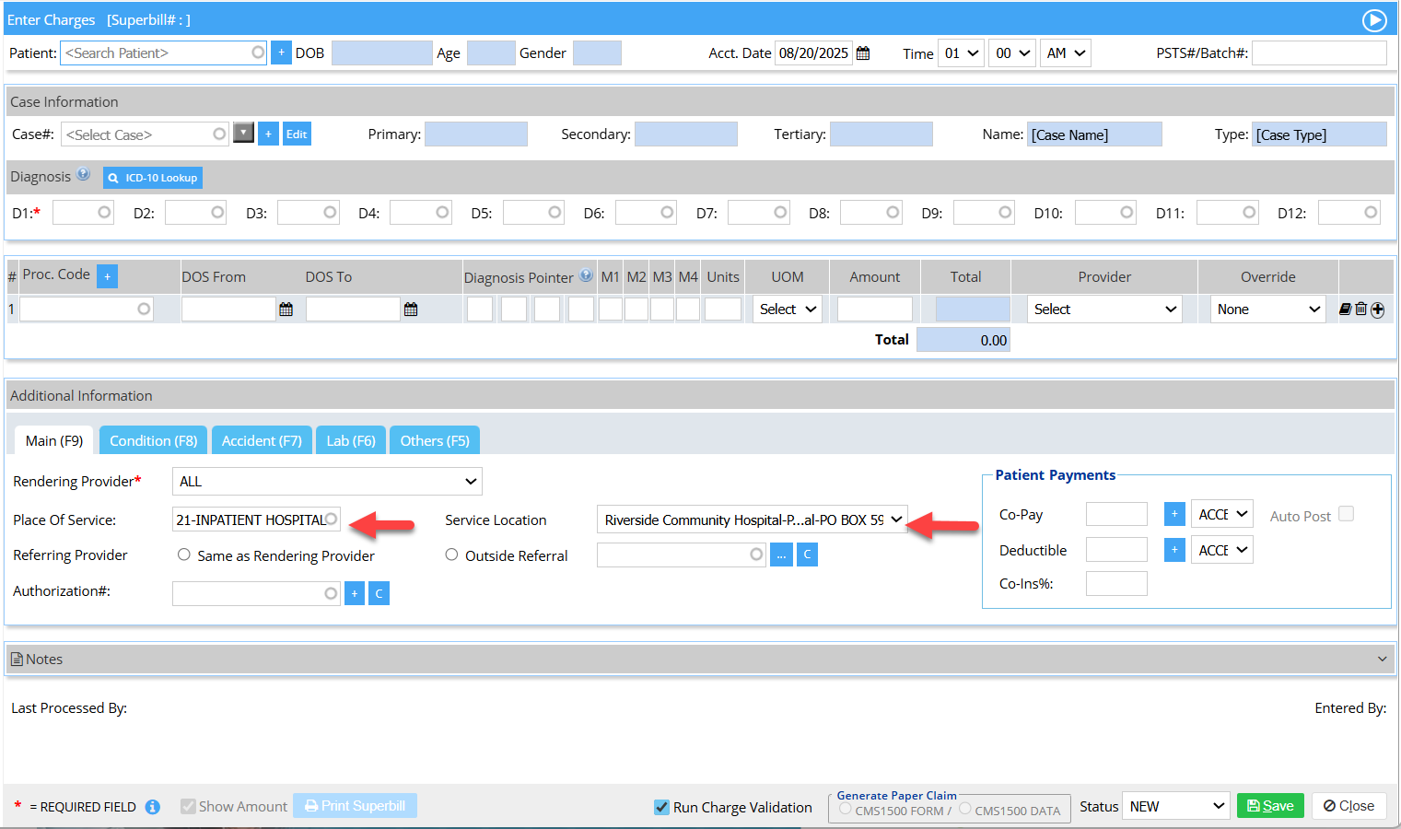Select the Outside Referral radio button
The image size is (1401, 829).
451,555
